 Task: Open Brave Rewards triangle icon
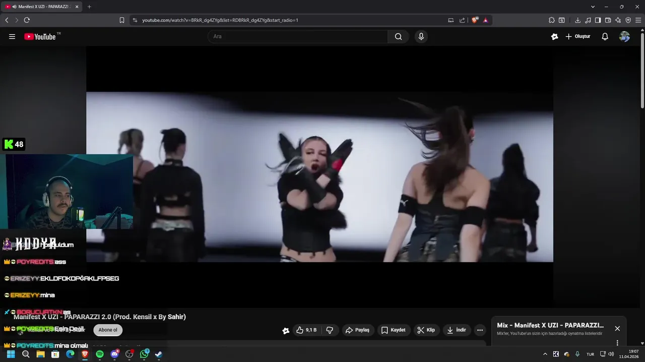coord(485,20)
